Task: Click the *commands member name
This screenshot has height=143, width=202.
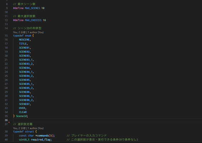Action: [42, 136]
